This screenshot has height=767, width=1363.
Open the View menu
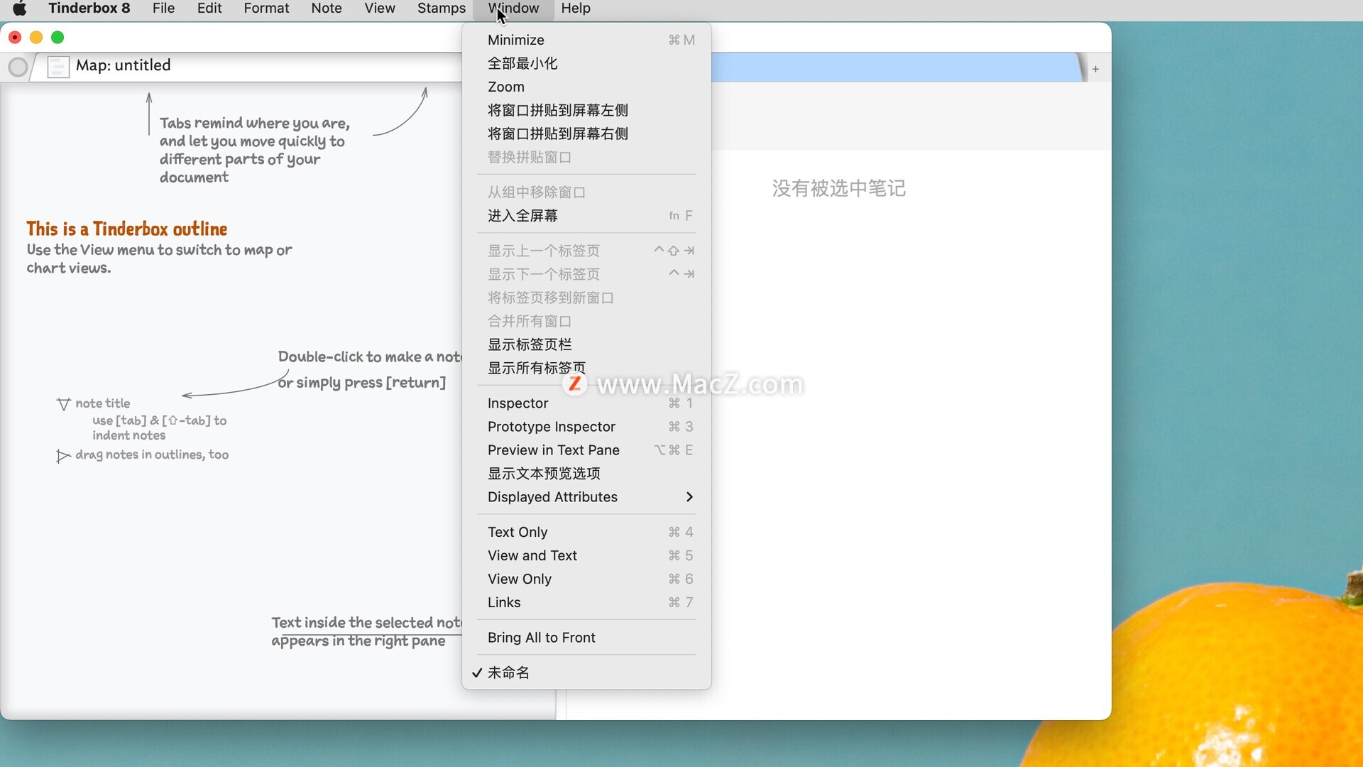[380, 9]
